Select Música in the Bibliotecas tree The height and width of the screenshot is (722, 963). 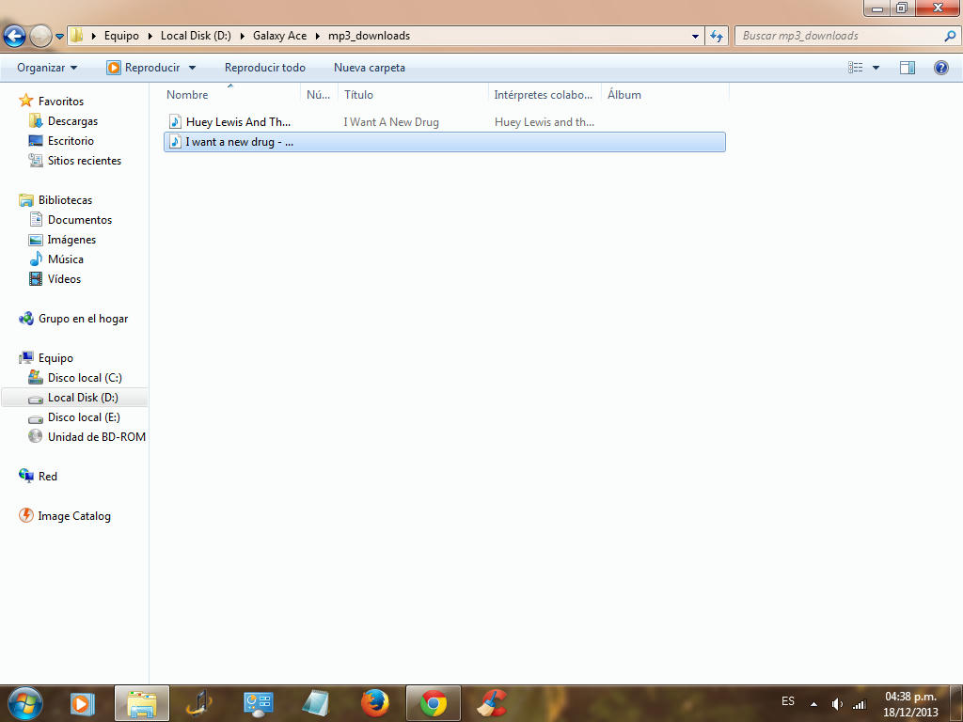pos(66,259)
